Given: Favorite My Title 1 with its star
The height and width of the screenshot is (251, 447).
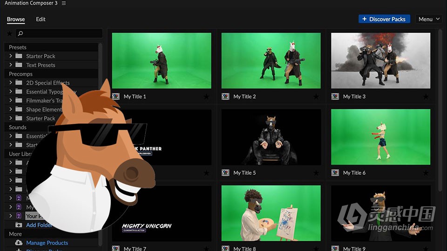Looking at the screenshot, I should (206, 97).
